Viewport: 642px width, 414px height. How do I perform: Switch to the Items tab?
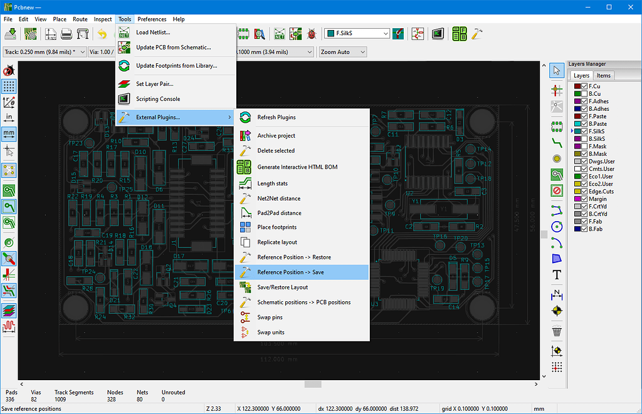604,75
